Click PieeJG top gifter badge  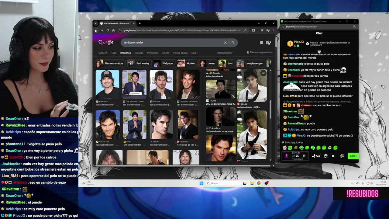[x=290, y=44]
